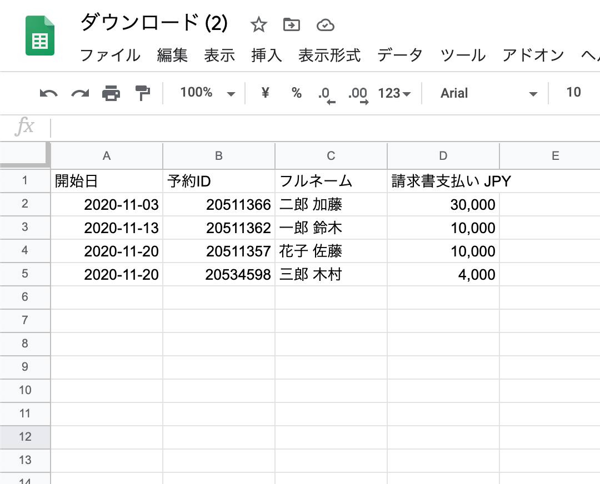Image resolution: width=600 pixels, height=484 pixels.
Task: Select the paint format roller tool
Action: pyautogui.click(x=143, y=93)
